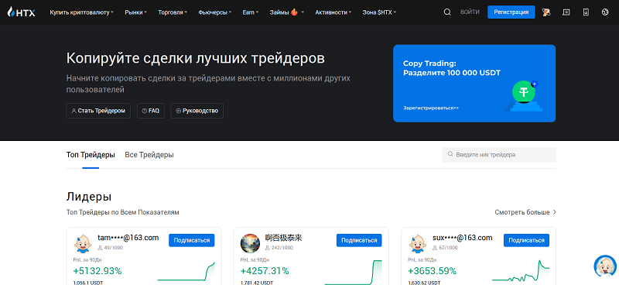Click the PnL chart of sux****@163.com
Viewport: 619px width, 285px height.
(x=521, y=270)
